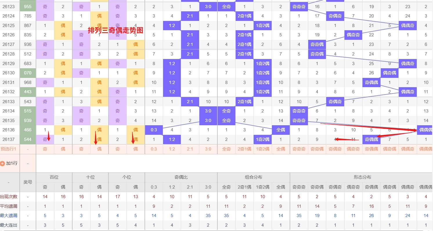This screenshot has height=231, width=433.
Task: Click the 加1行 add row label
Action: pyautogui.click(x=12, y=163)
